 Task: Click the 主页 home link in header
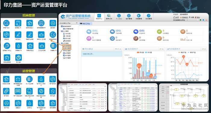[x=176, y=17]
